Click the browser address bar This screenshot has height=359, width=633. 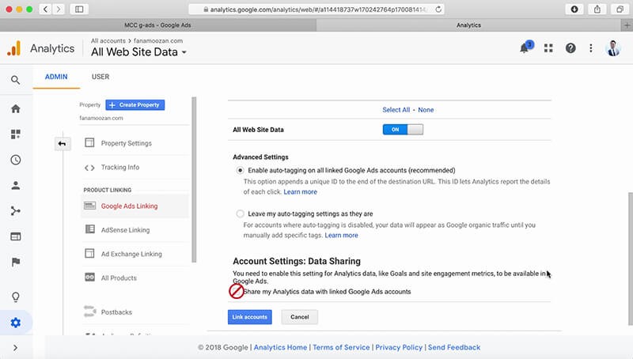click(x=316, y=9)
